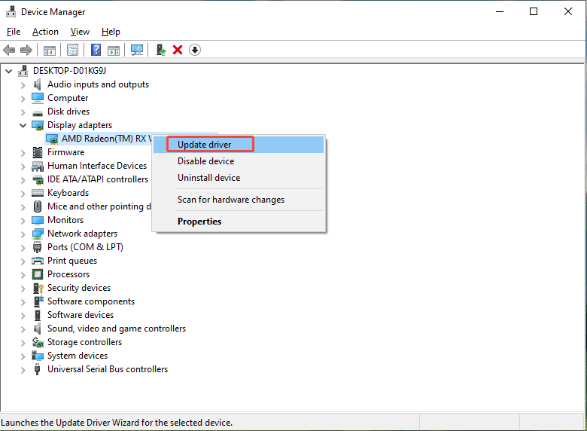Select IDE ATA/ATAPI controllers label
Screen dimensions: 587x431
point(98,179)
